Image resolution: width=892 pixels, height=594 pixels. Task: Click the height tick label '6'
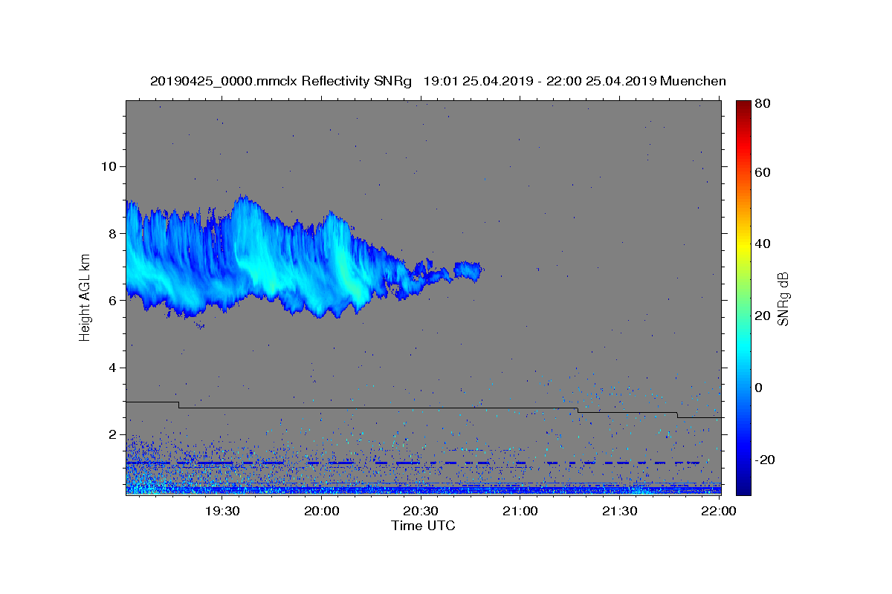point(112,301)
